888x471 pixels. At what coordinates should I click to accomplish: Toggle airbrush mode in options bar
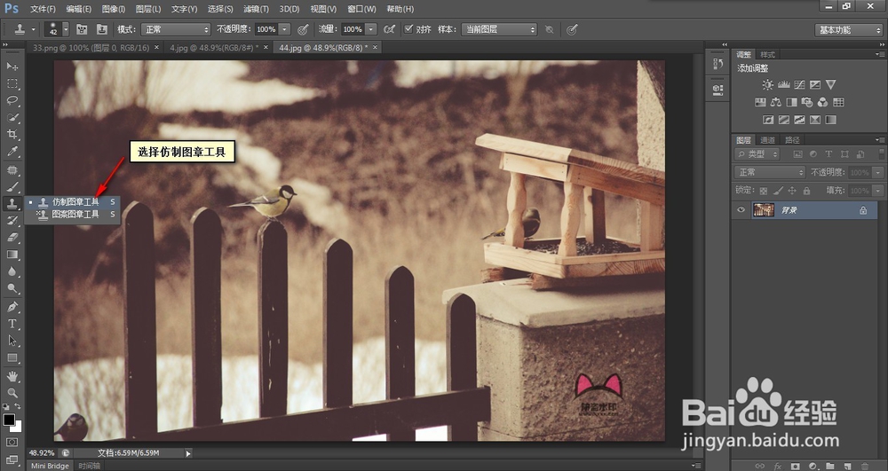pyautogui.click(x=389, y=29)
